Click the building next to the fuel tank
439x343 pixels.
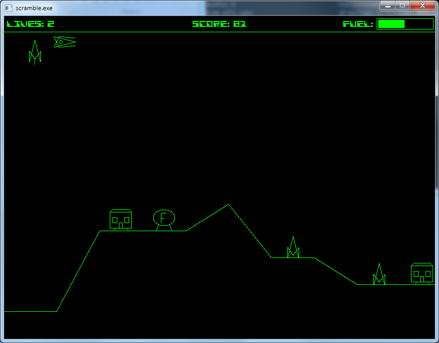(121, 219)
